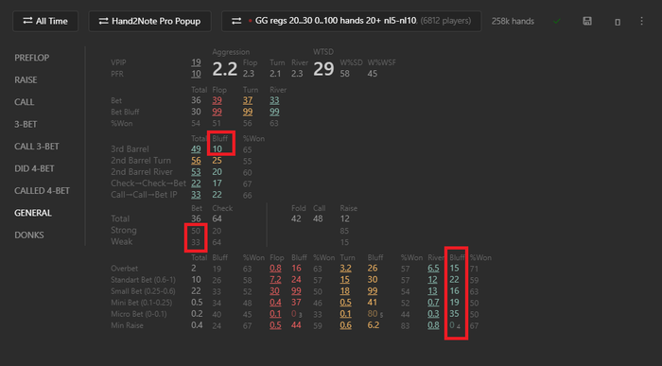
Task: Select the CALL 3-BET section
Action: click(x=37, y=147)
